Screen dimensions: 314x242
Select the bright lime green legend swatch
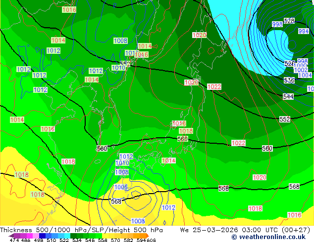(99, 236)
